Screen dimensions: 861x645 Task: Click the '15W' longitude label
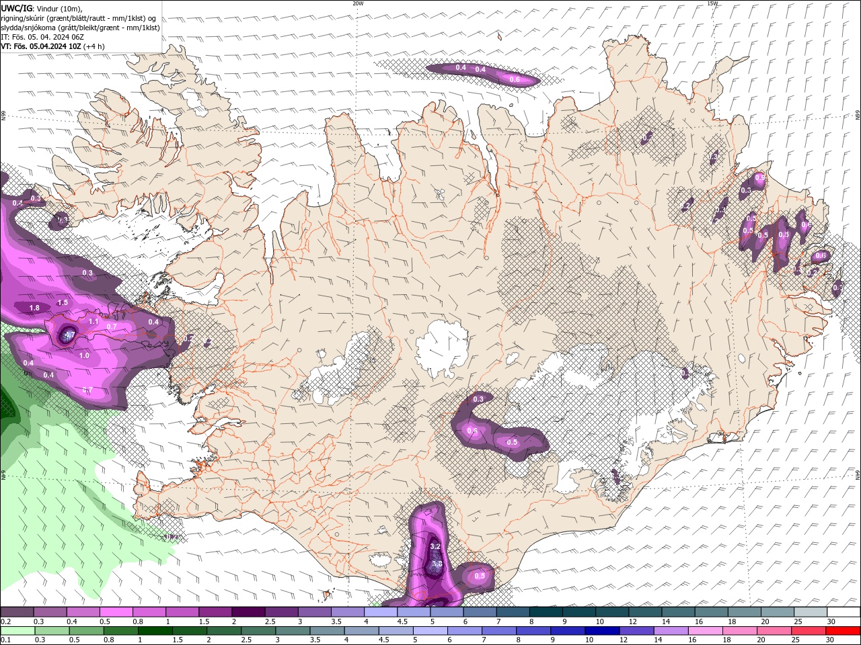[712, 3]
